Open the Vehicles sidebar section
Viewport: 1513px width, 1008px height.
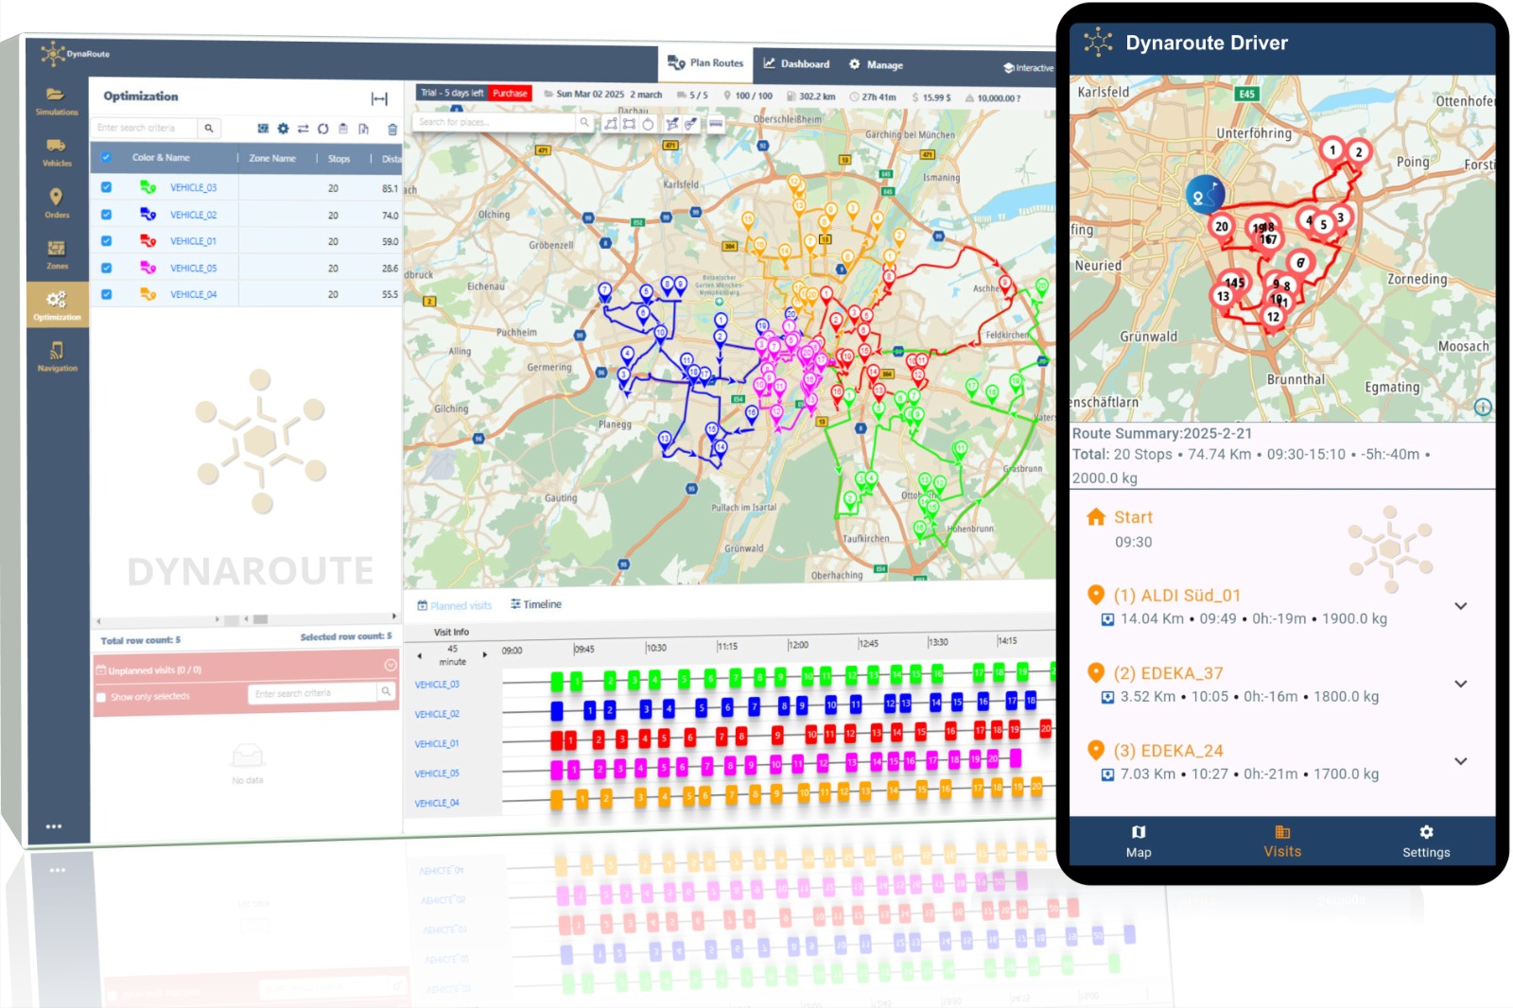[57, 152]
